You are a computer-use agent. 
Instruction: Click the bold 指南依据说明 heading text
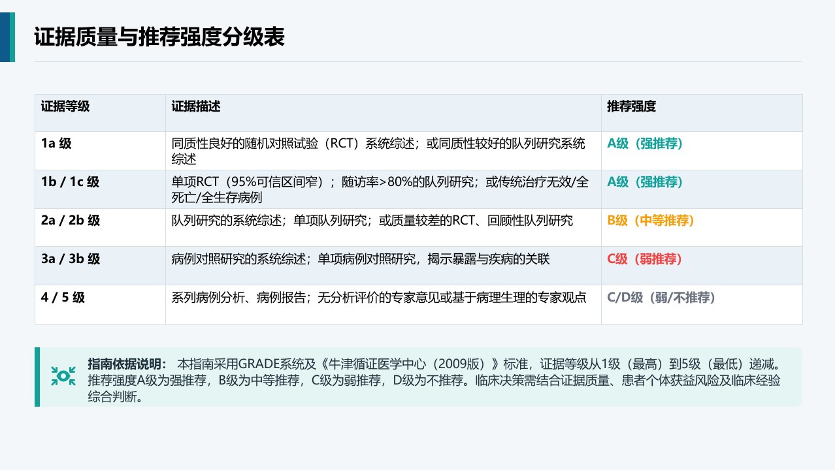tap(128, 363)
